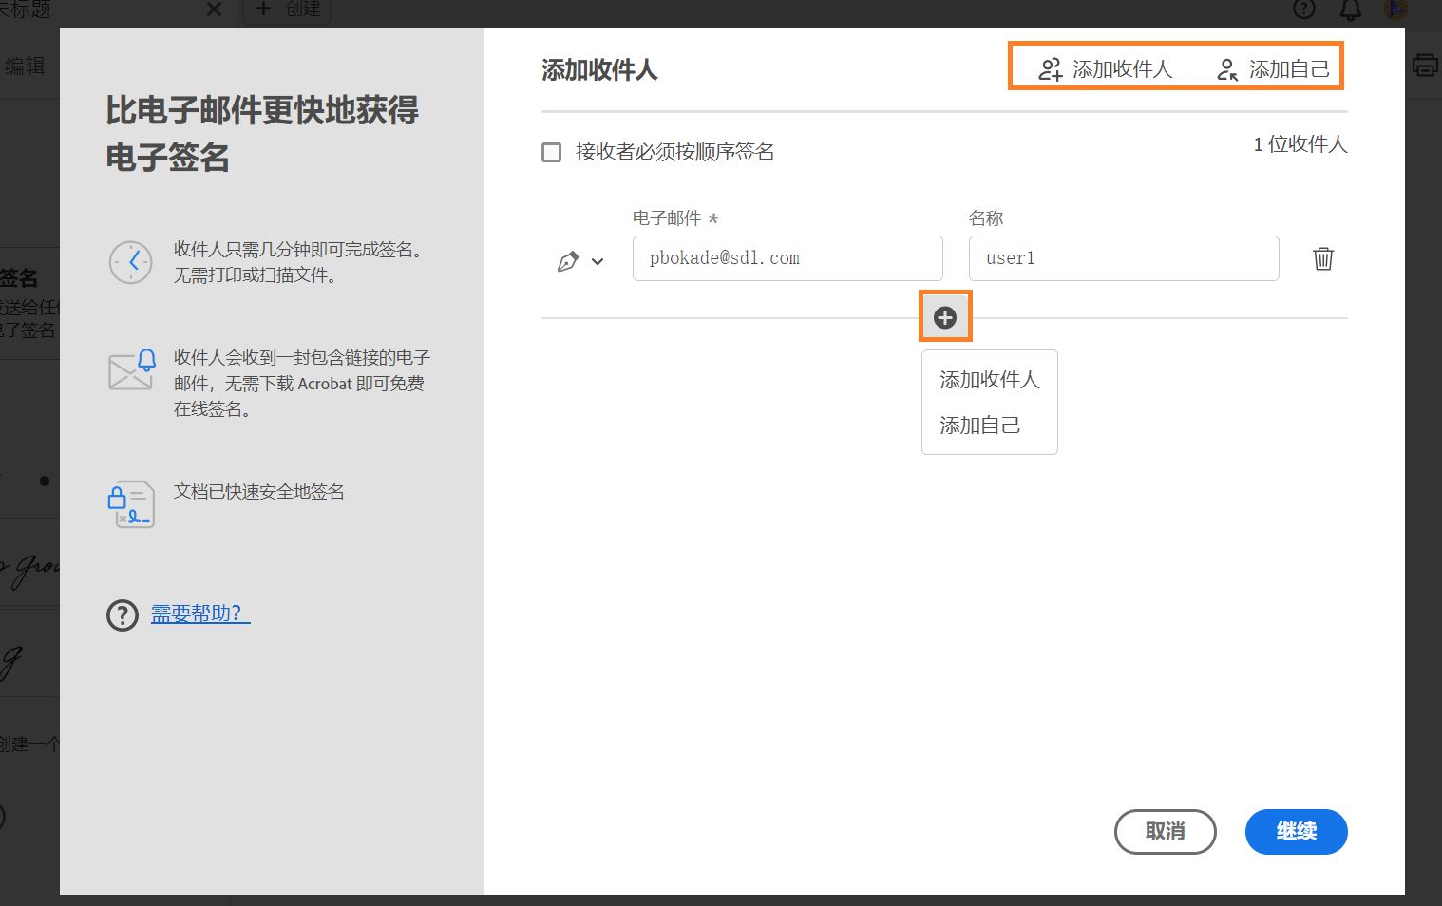This screenshot has height=906, width=1442.
Task: Delete the recipient using the trash icon
Action: pyautogui.click(x=1323, y=258)
